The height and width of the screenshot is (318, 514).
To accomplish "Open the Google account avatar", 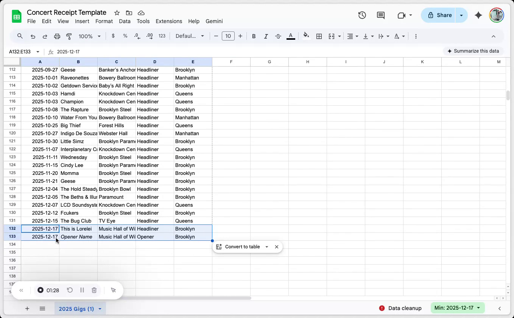I will (x=496, y=15).
